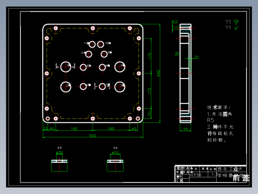Select the 10 wall thickness dimension

(196, 57)
